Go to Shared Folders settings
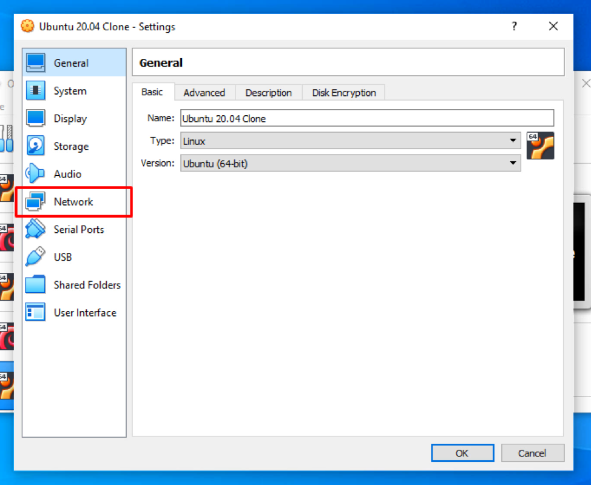The image size is (591, 485). tap(74, 285)
